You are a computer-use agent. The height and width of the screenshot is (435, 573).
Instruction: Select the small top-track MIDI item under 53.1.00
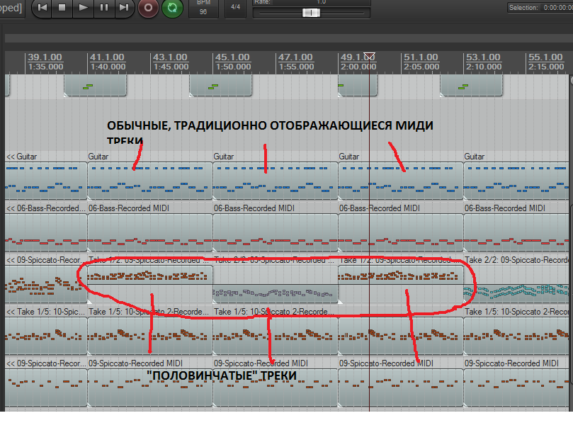[x=472, y=86]
